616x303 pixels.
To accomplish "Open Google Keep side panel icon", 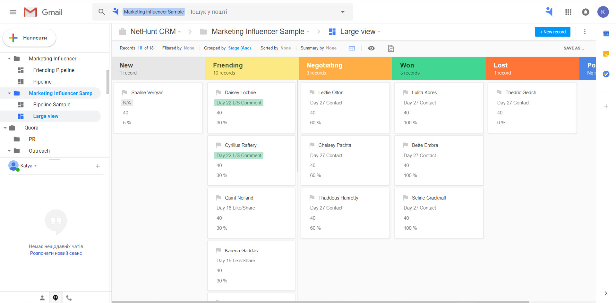I will 606,54.
